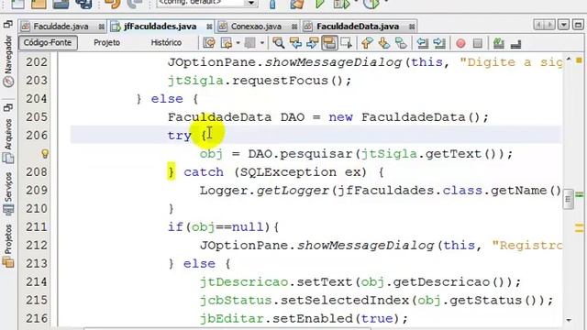Image resolution: width=587 pixels, height=330 pixels.
Task: Toggle rectangular selection mode
Action: pyautogui.click(x=347, y=43)
